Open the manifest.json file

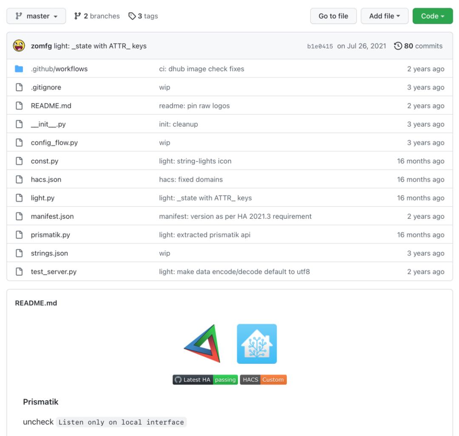(x=52, y=216)
